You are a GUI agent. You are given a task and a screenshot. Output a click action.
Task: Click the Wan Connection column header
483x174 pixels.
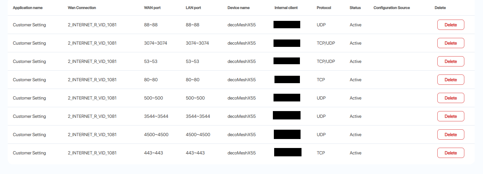point(82,8)
